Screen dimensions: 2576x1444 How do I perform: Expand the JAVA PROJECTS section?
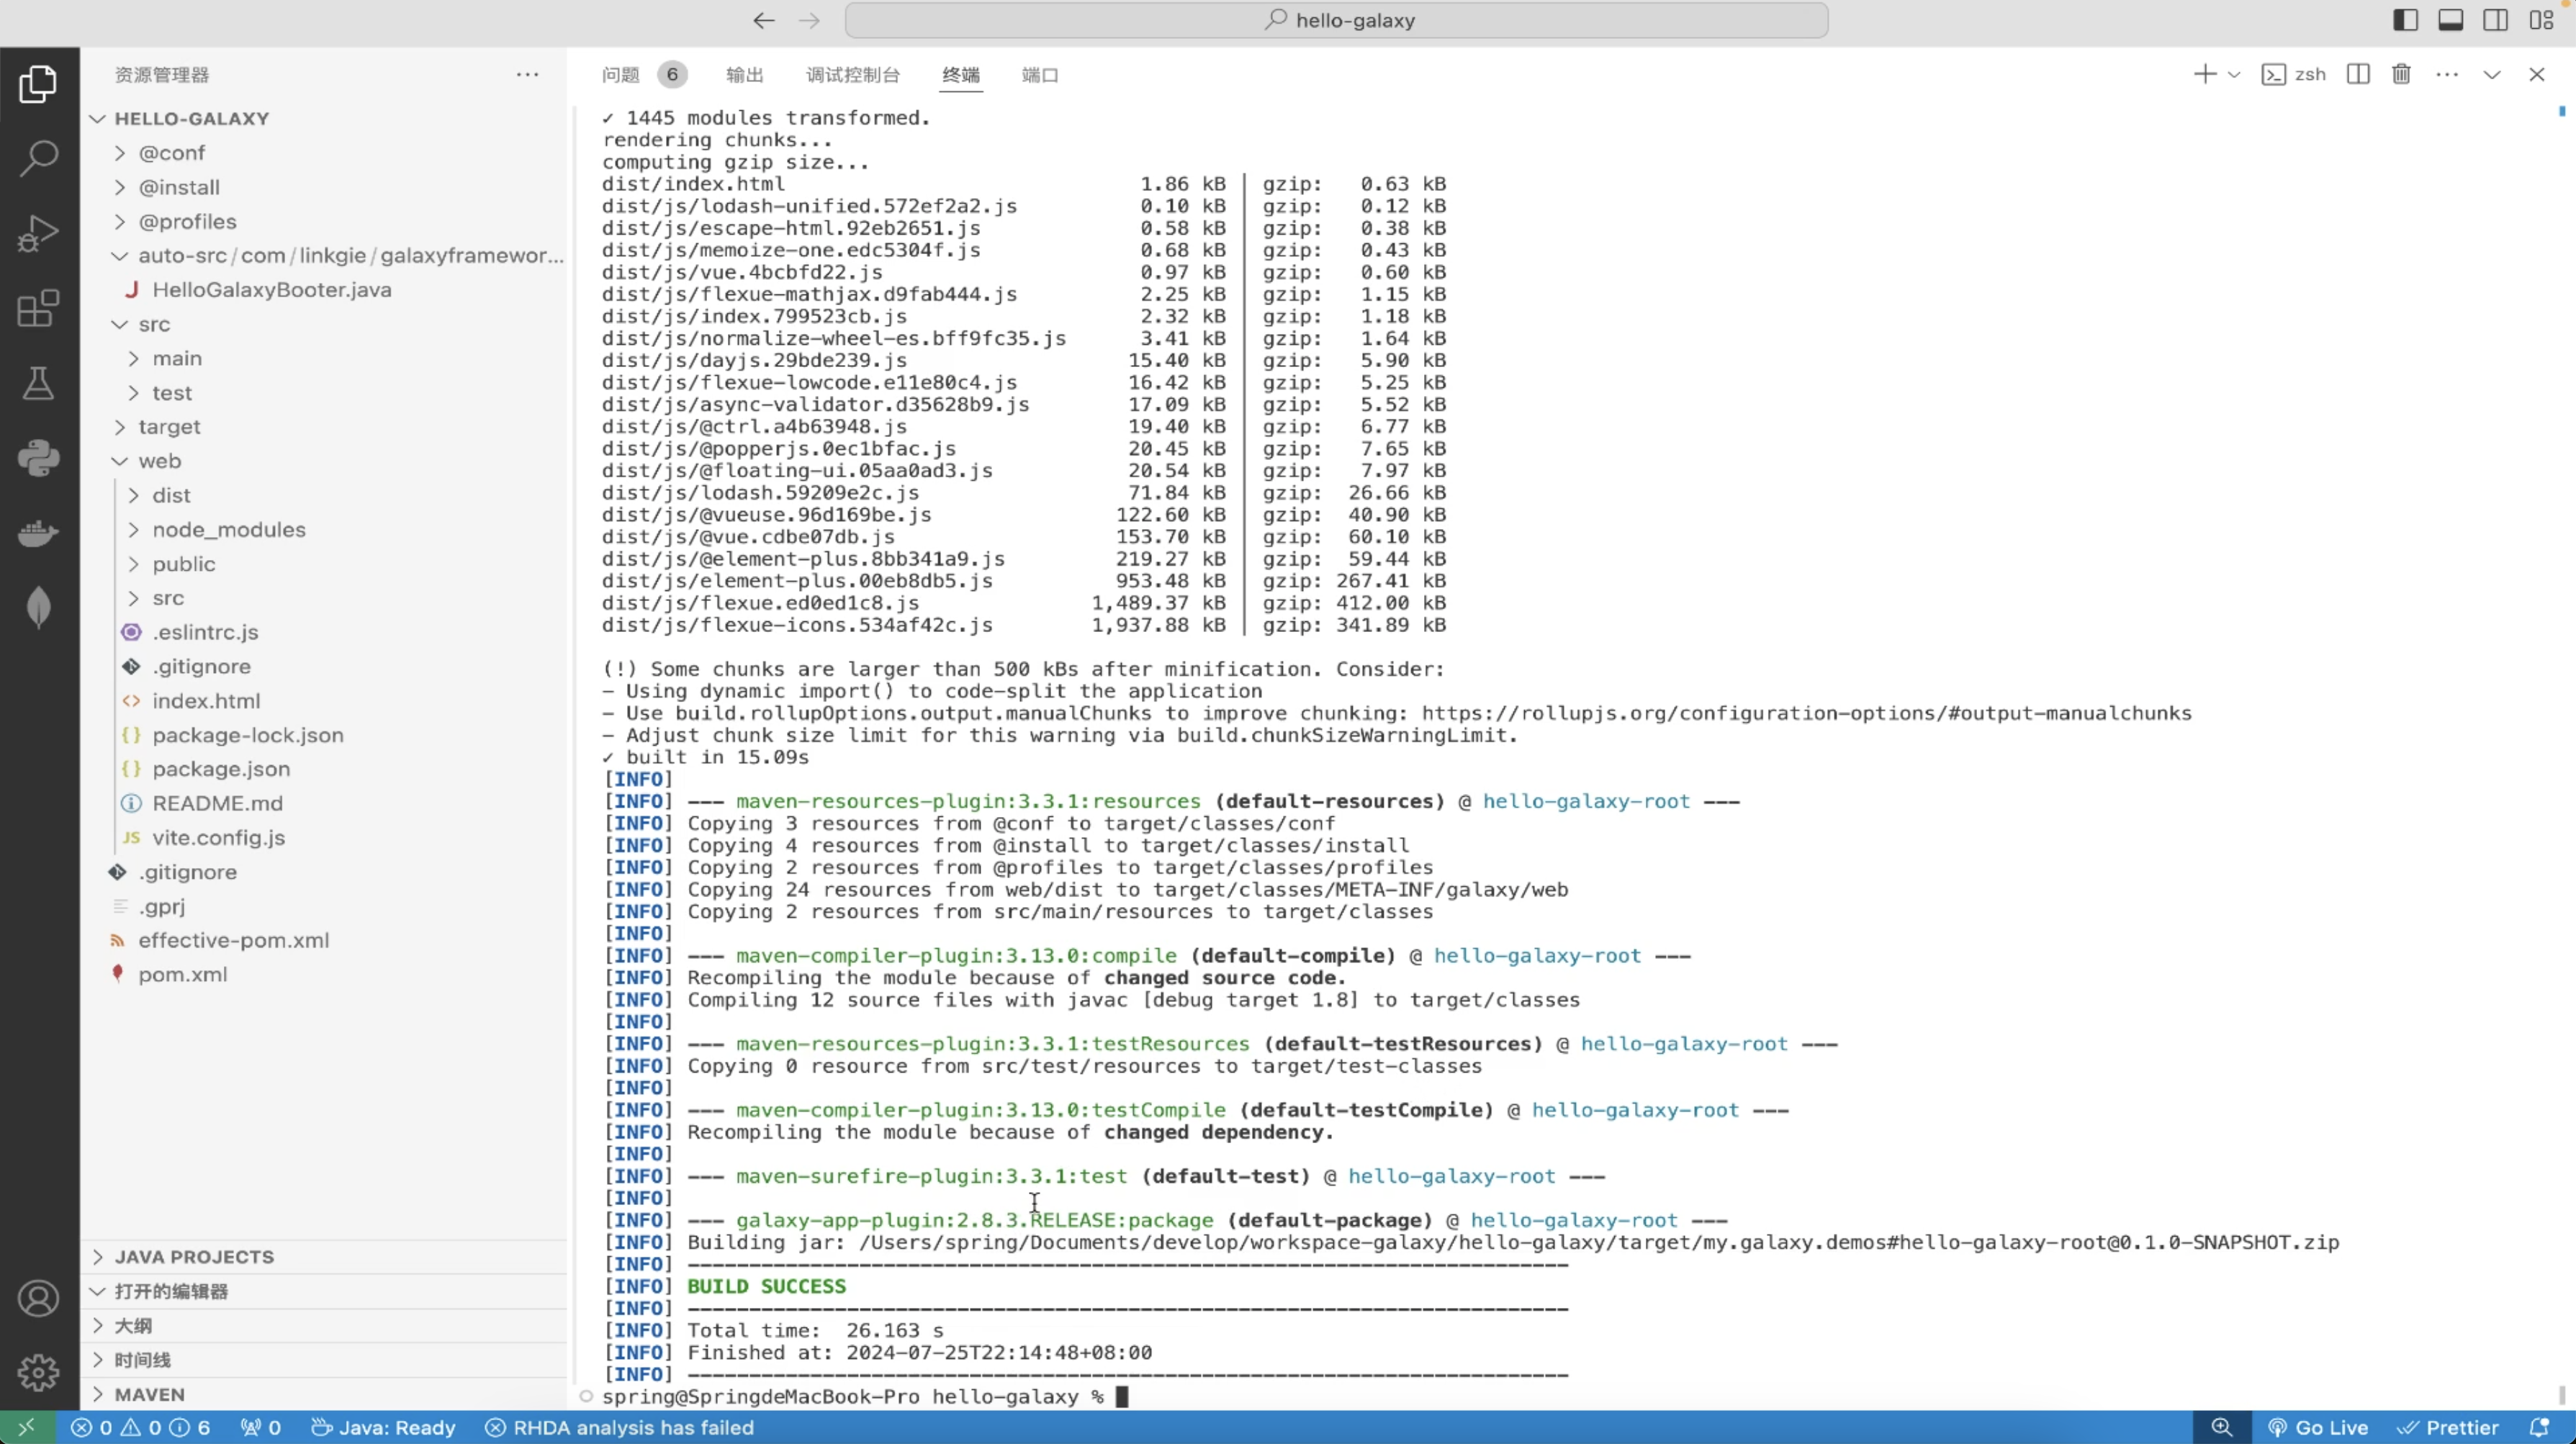(325, 1257)
